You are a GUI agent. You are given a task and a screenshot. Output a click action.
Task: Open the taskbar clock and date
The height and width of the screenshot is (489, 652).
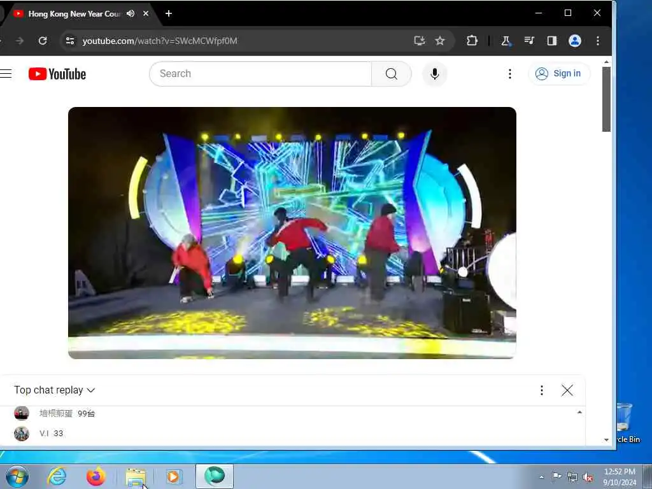tap(620, 477)
